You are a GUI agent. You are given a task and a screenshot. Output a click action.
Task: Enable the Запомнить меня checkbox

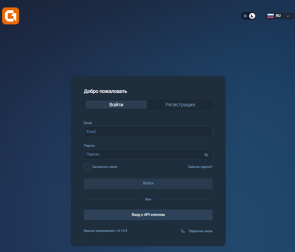coord(87,167)
